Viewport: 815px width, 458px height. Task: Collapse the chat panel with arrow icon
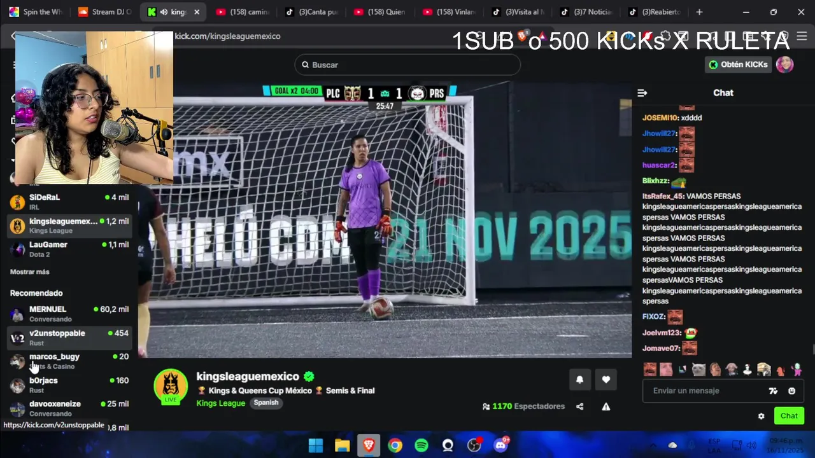642,93
